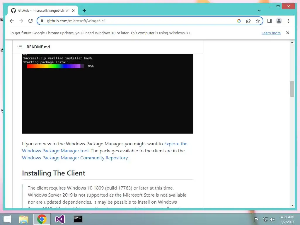Select the GitHub microsoft/winget-cli tab
Screen dimensions: 300x225
point(43,11)
